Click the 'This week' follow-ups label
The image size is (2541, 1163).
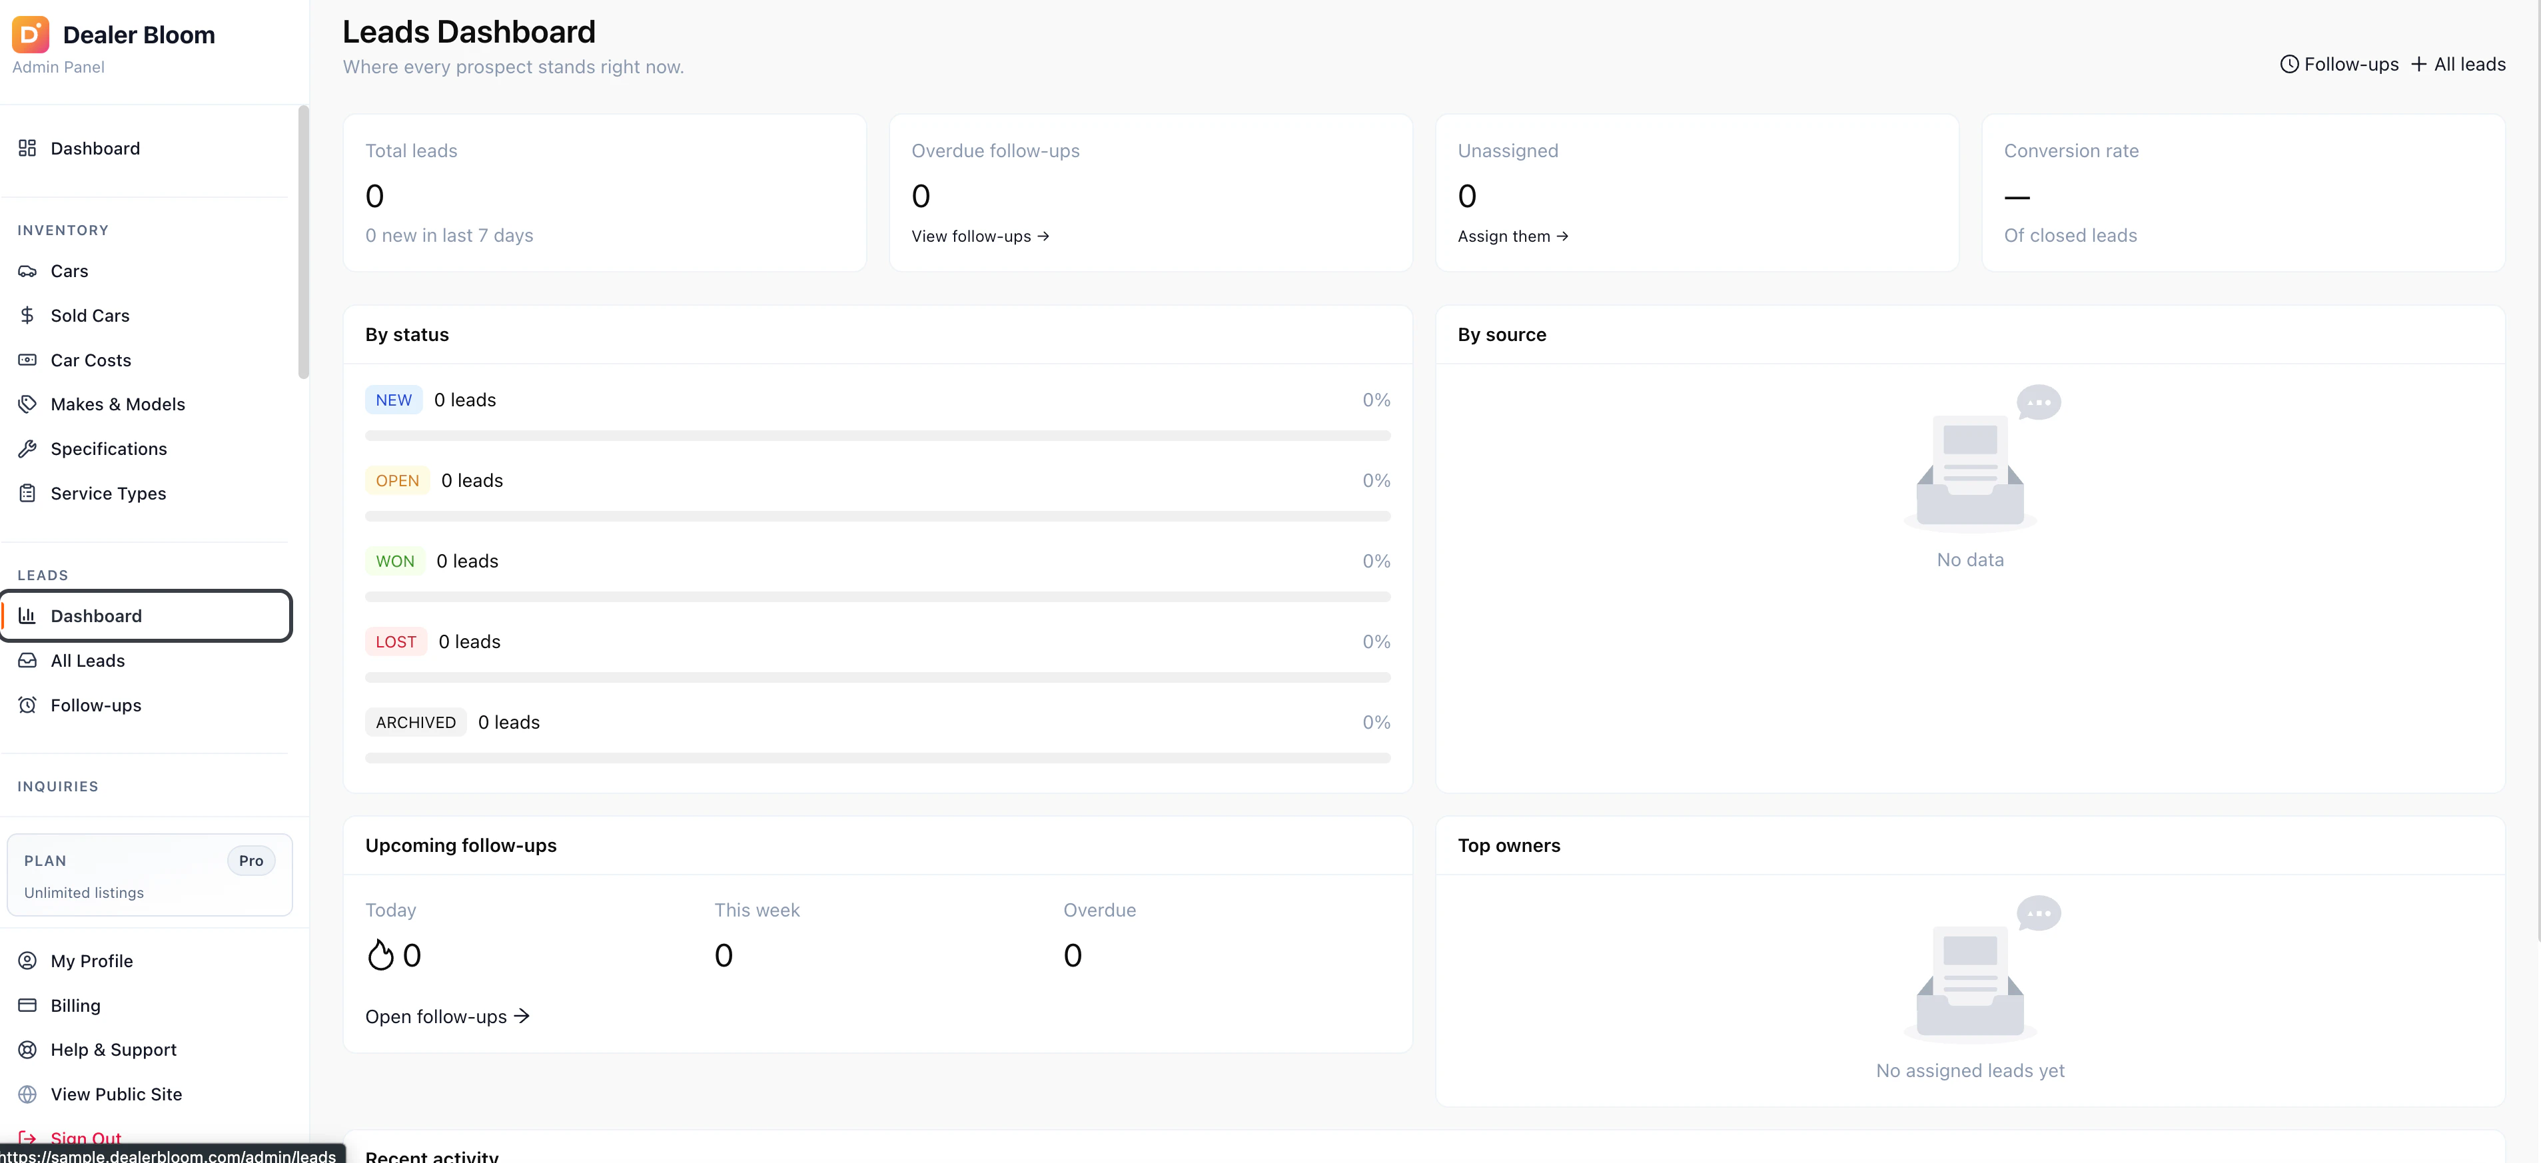click(757, 909)
